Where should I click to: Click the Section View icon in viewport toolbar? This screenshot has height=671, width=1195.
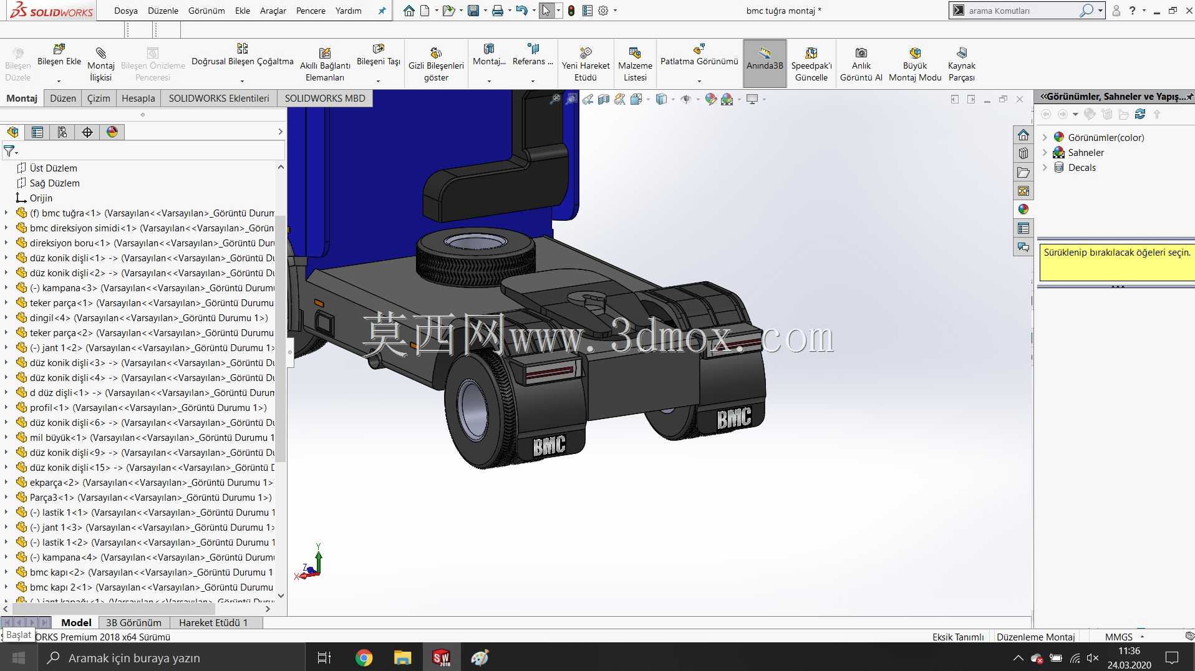603,99
